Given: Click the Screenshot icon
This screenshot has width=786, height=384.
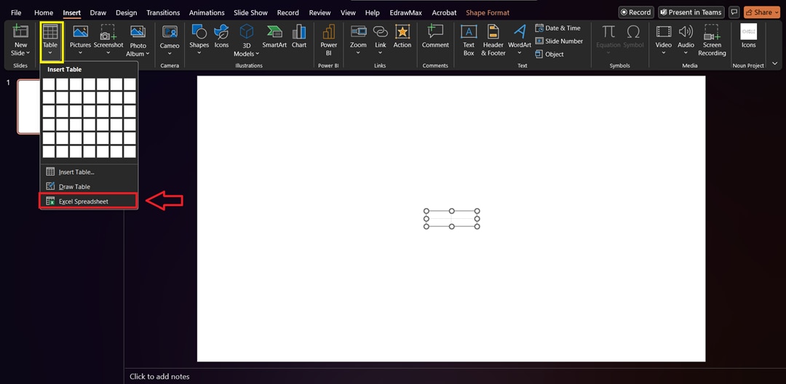Looking at the screenshot, I should tap(108, 31).
